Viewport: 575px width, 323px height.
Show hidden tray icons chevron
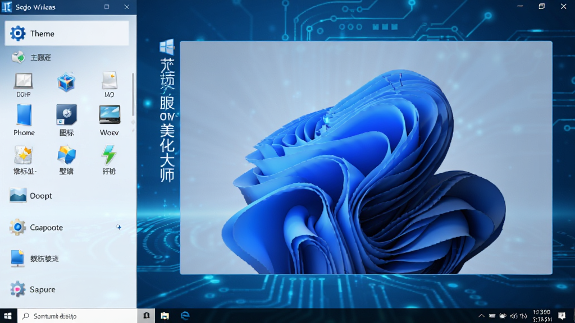(x=481, y=316)
